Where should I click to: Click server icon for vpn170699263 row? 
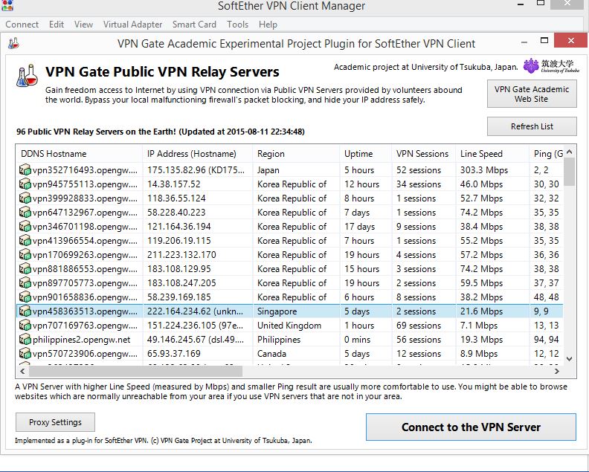[25, 255]
